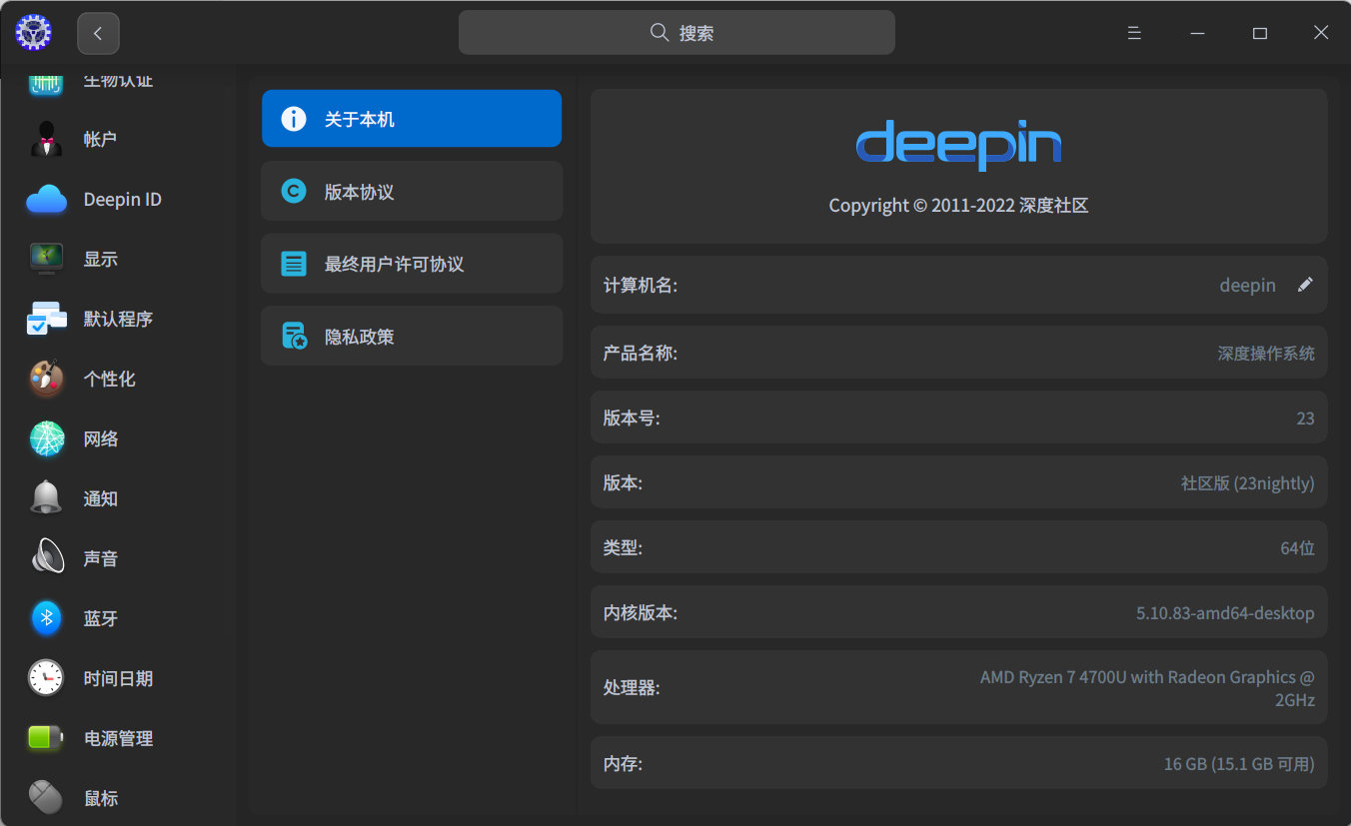Select the 声音 speaker icon
This screenshot has height=826, width=1351.
46,558
